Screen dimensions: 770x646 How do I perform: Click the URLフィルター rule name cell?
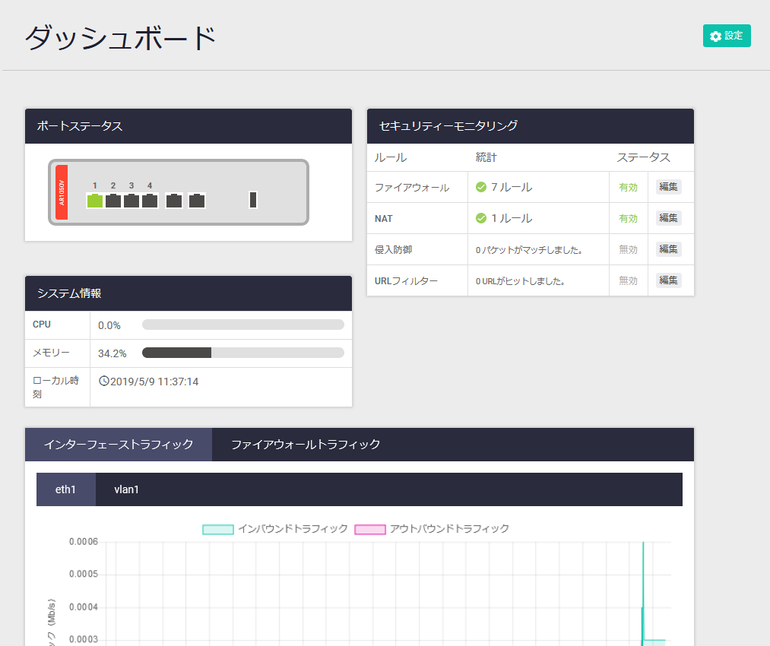pos(417,280)
